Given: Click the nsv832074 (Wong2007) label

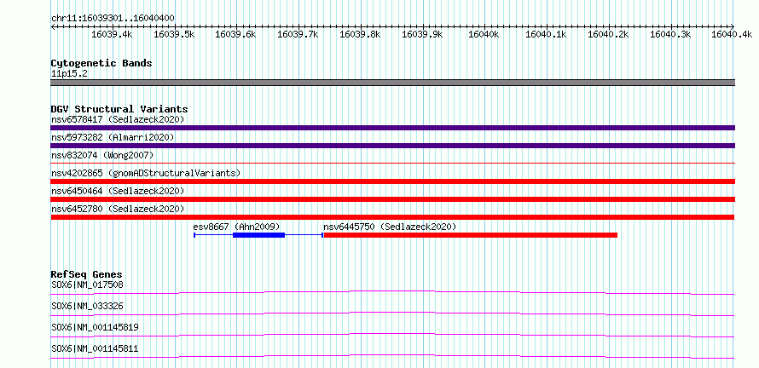Looking at the screenshot, I should click(102, 155).
